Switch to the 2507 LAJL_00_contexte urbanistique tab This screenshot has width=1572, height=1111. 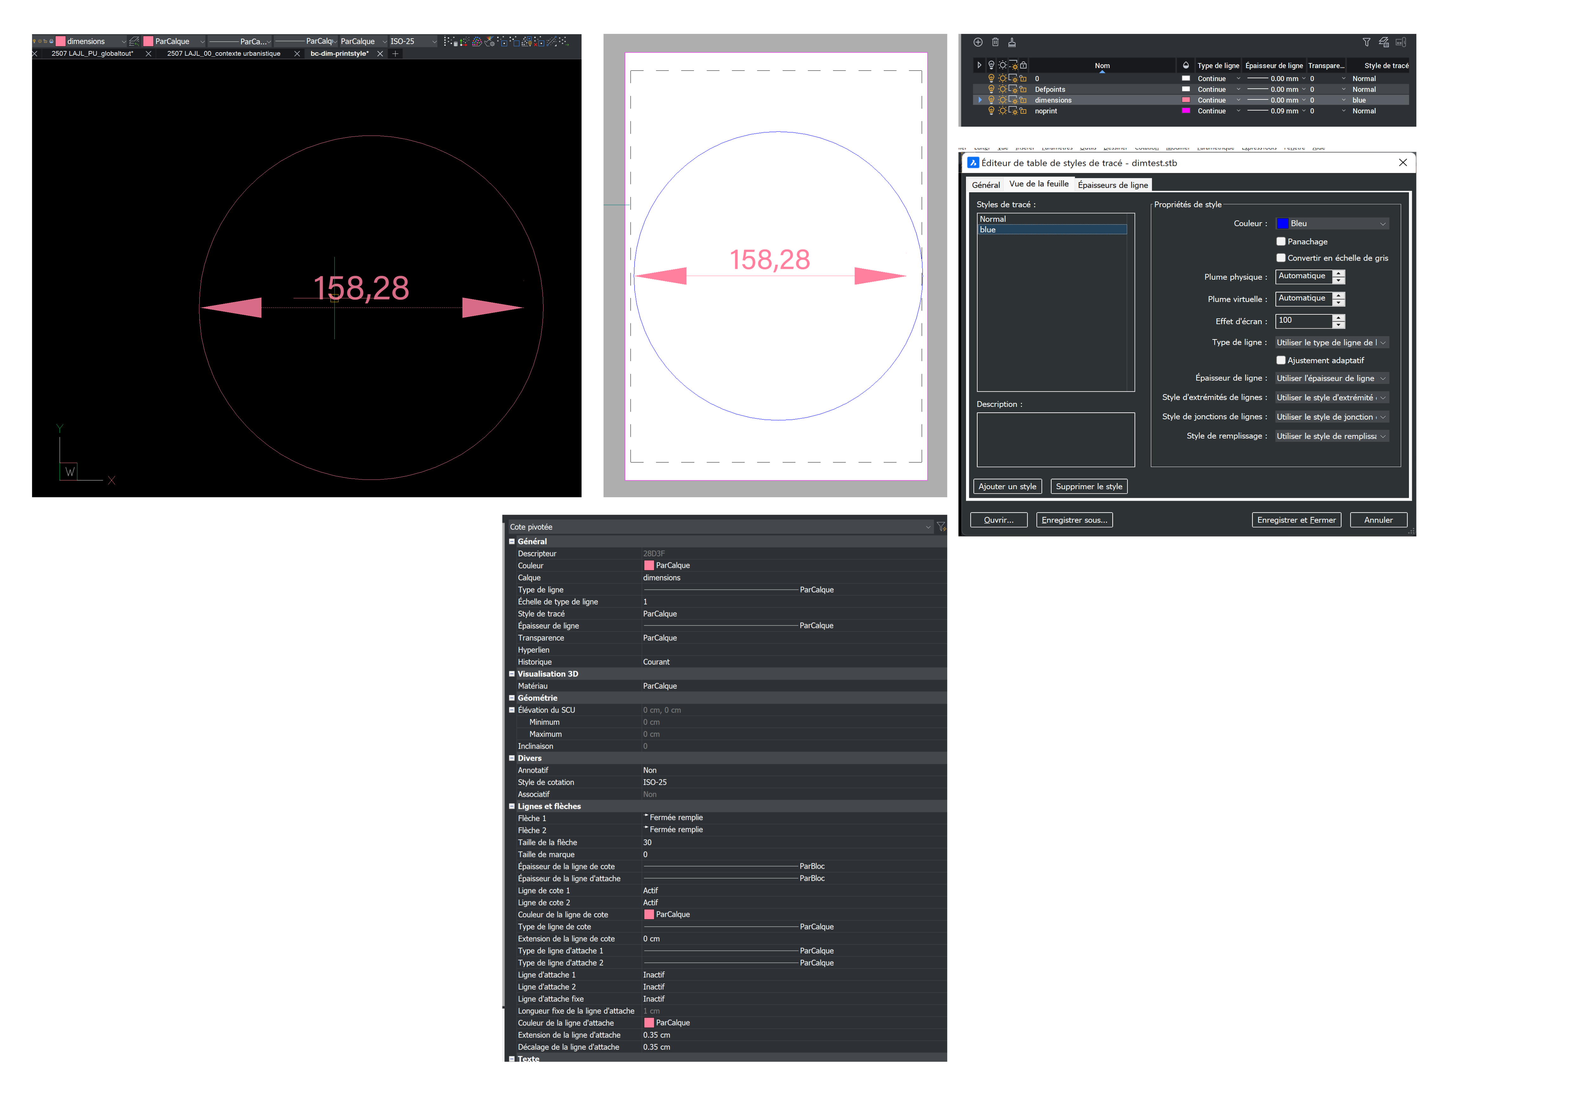[224, 53]
